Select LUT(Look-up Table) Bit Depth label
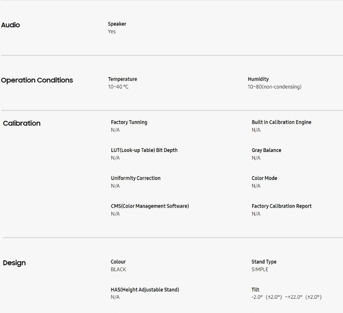 [x=144, y=150]
